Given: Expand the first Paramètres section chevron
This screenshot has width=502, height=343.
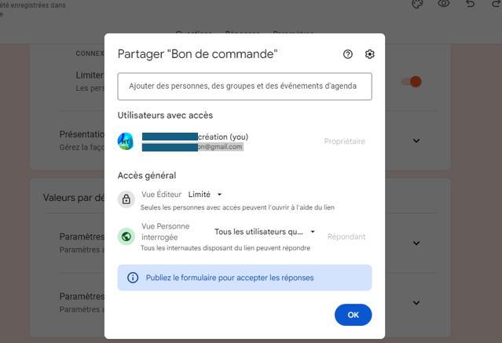Looking at the screenshot, I should (416, 242).
